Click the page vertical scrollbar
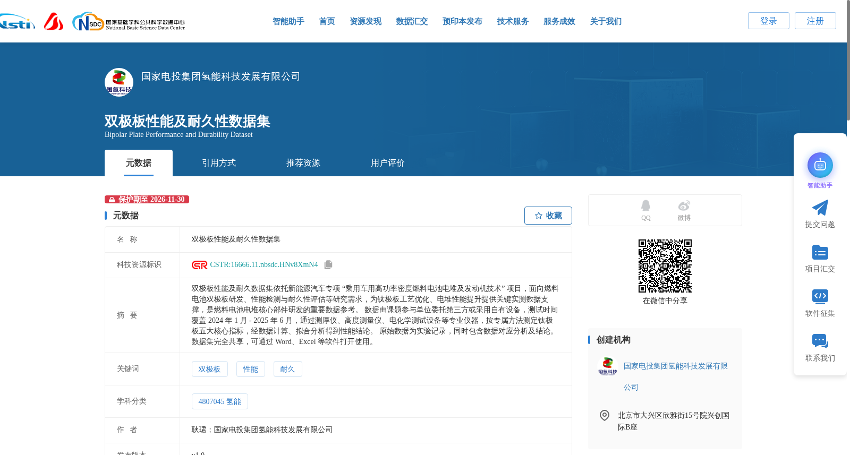The height and width of the screenshot is (455, 850). pyautogui.click(x=848, y=61)
